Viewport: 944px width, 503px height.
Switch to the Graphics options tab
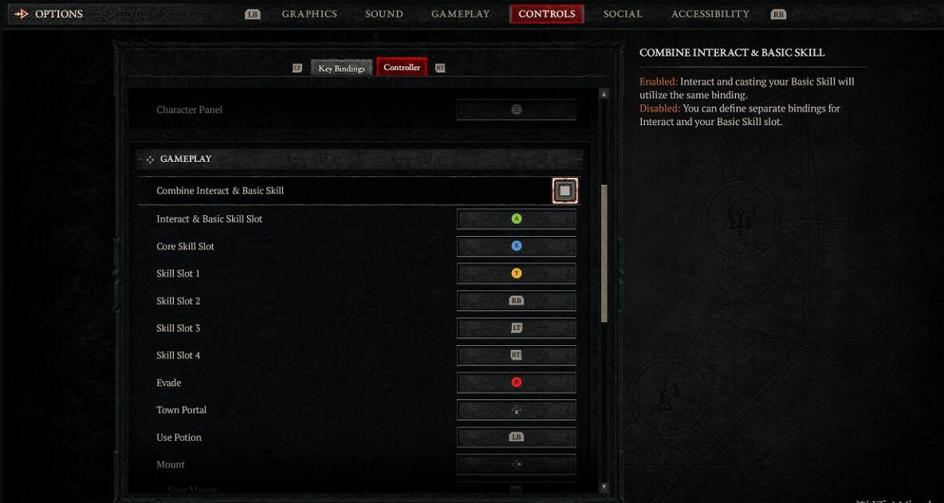pos(309,14)
